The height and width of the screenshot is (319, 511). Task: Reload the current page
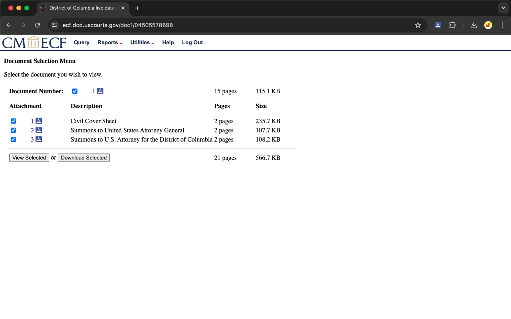click(x=38, y=25)
